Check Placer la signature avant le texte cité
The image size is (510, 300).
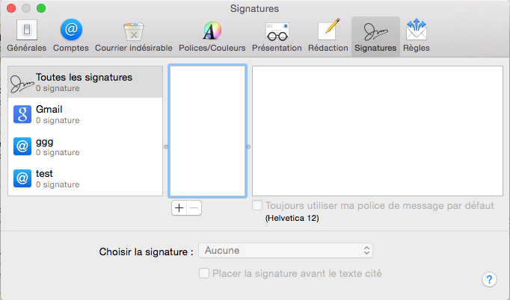pos(204,273)
